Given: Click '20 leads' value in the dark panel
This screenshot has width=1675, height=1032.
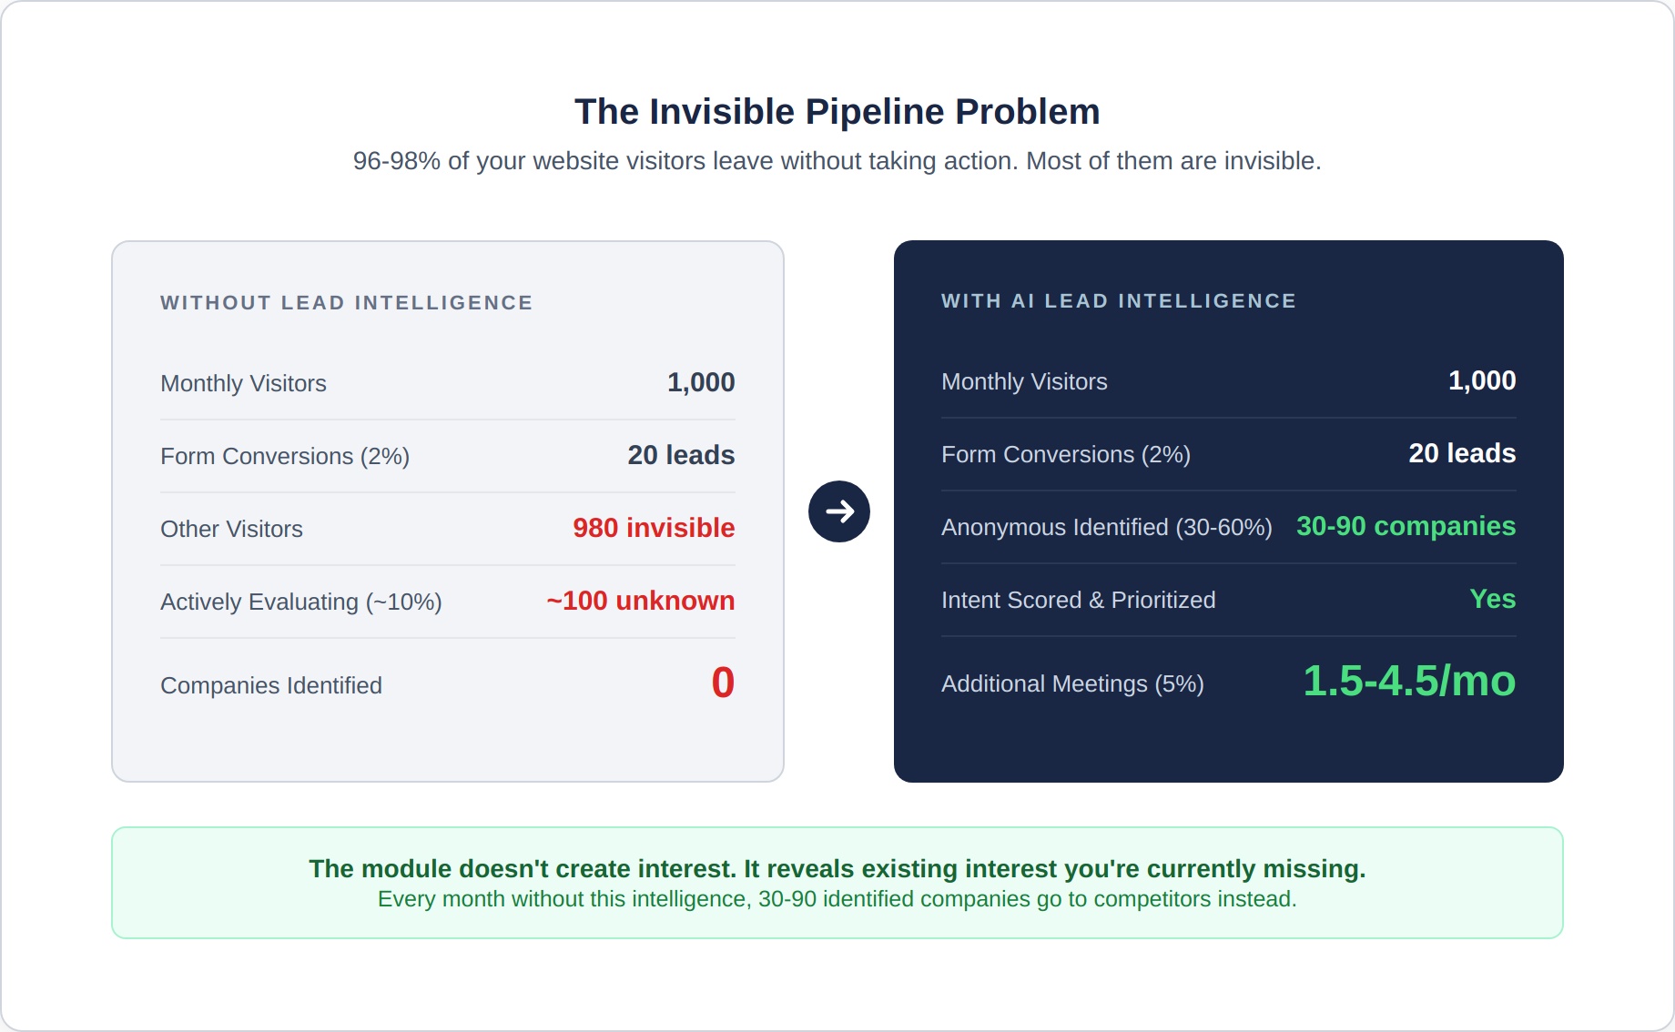Looking at the screenshot, I should tap(1461, 453).
